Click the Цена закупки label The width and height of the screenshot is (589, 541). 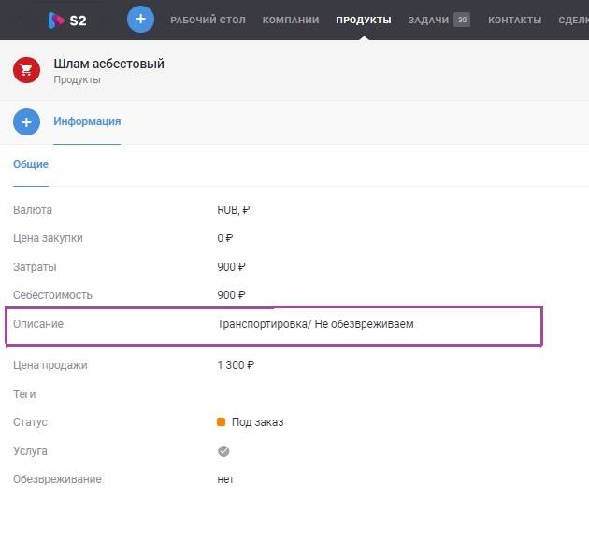(x=48, y=238)
